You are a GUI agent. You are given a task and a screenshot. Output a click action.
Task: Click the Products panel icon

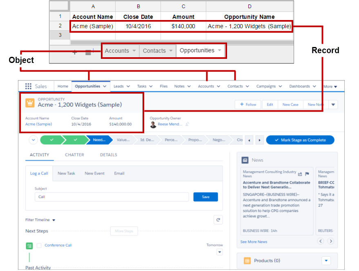[247, 261]
